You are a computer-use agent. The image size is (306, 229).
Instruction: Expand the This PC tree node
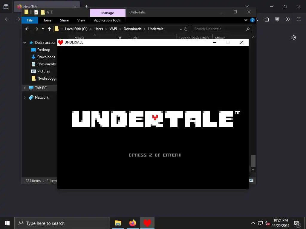[x=25, y=88]
